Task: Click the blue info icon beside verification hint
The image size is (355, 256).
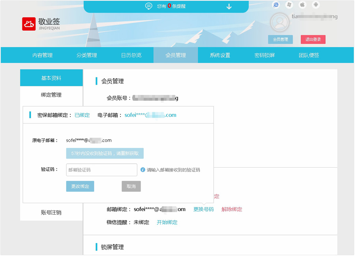Action: tap(143, 170)
